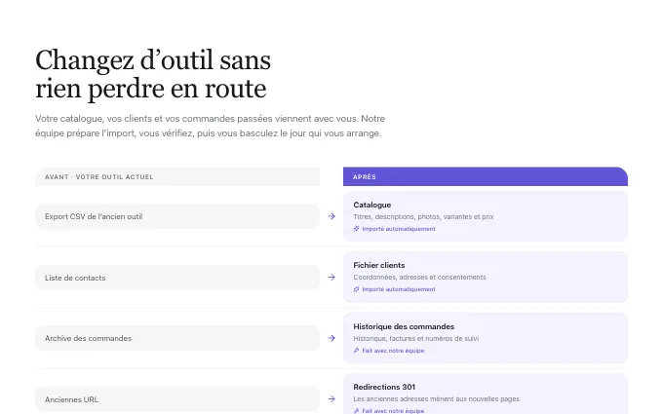Open the Catalogue card title
This screenshot has width=663, height=414.
point(372,205)
